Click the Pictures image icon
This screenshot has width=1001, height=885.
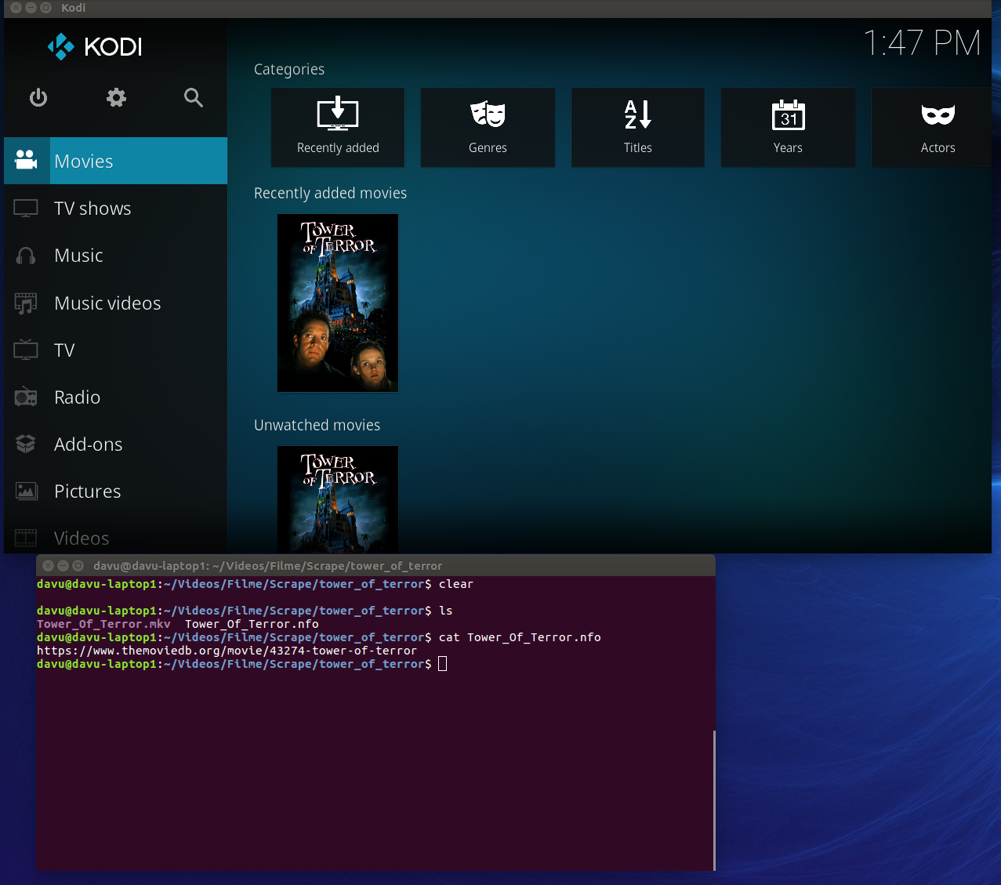click(26, 491)
